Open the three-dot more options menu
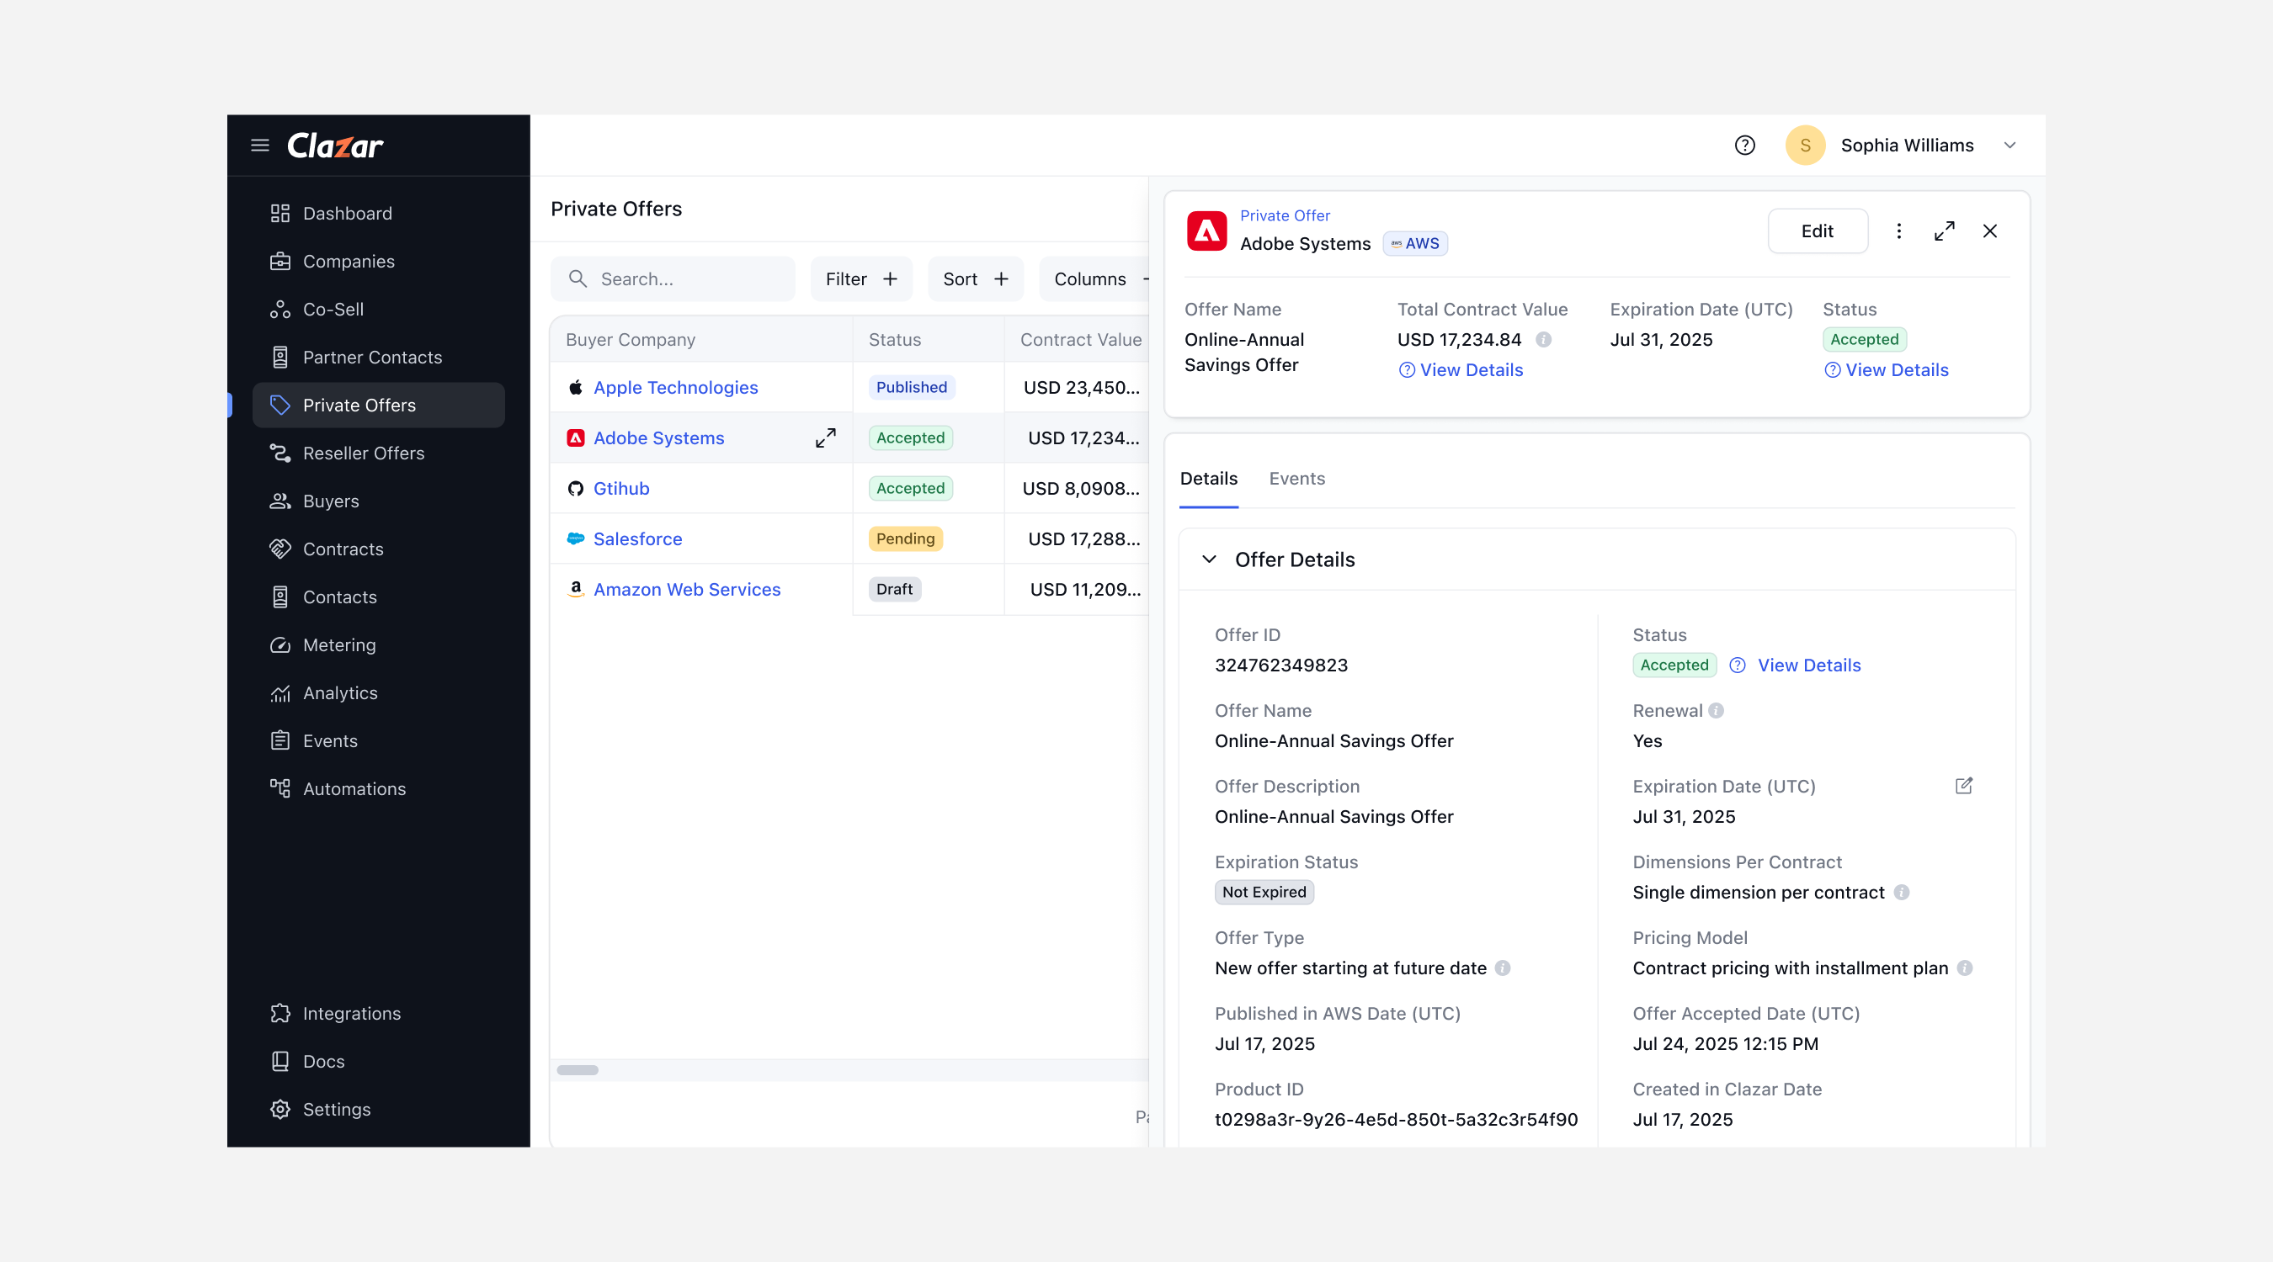This screenshot has height=1262, width=2273. pos(1898,231)
